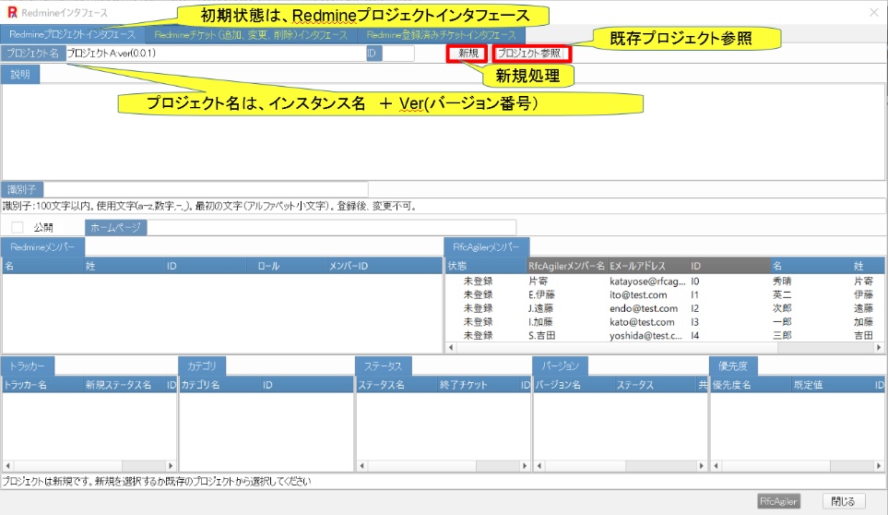Switch to Redmine登録済みチケットインタフェース tab
The width and height of the screenshot is (888, 515).
click(x=441, y=34)
